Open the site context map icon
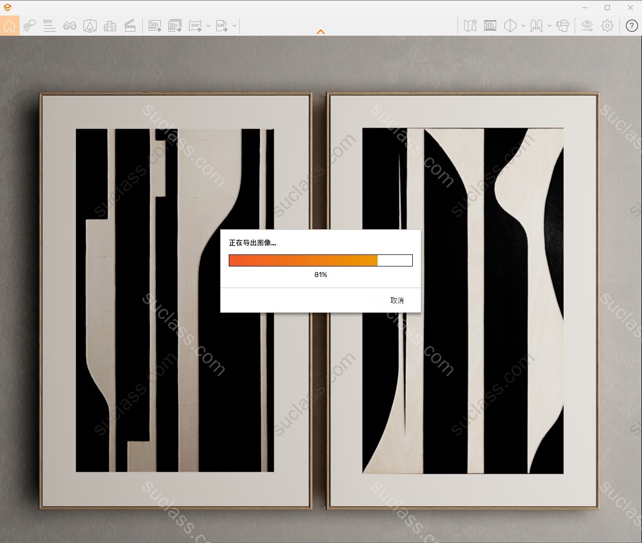 pyautogui.click(x=470, y=26)
